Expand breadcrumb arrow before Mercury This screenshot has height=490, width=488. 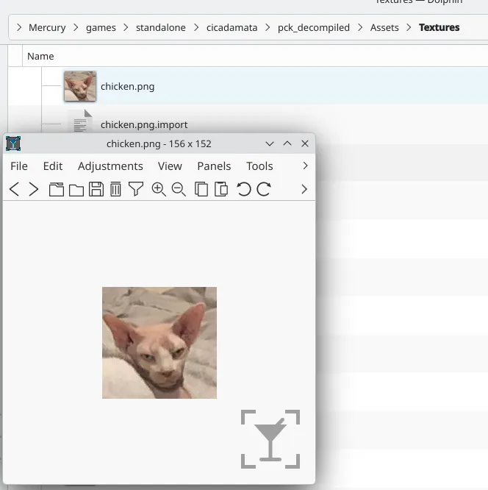click(19, 27)
